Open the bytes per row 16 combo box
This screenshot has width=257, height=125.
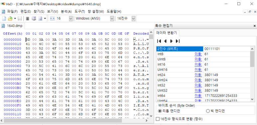64,19
